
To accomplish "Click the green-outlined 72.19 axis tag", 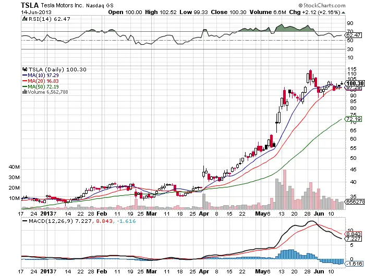I will [x=353, y=119].
